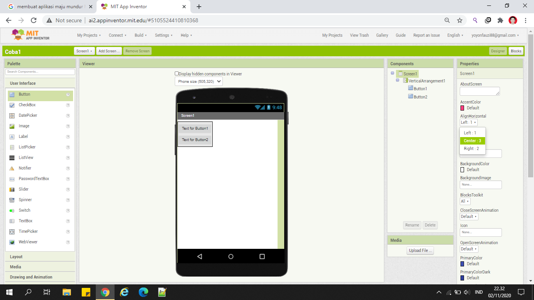
Task: Pick the Label component icon
Action: click(12, 137)
